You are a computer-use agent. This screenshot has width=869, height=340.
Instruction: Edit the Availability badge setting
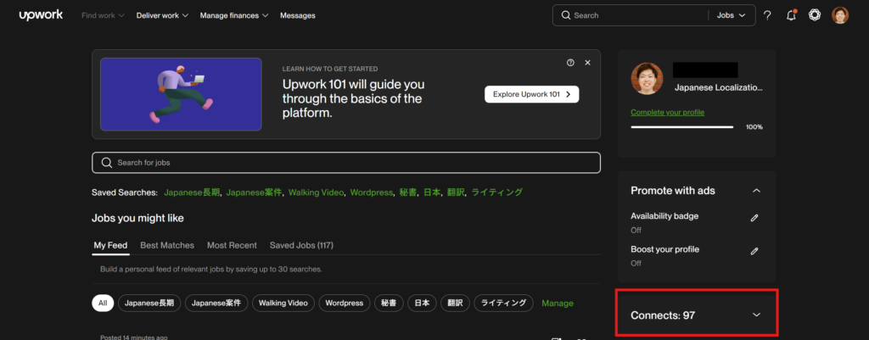[x=754, y=218]
